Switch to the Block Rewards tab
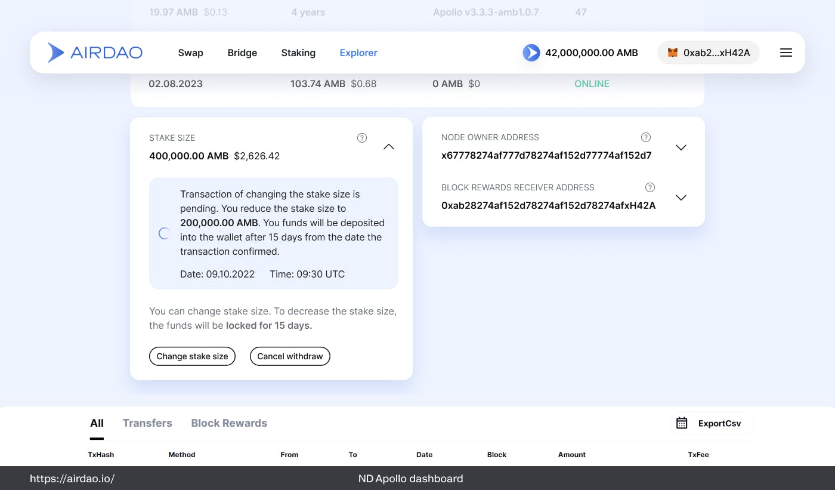Screen dimensions: 835x490 point(229,423)
